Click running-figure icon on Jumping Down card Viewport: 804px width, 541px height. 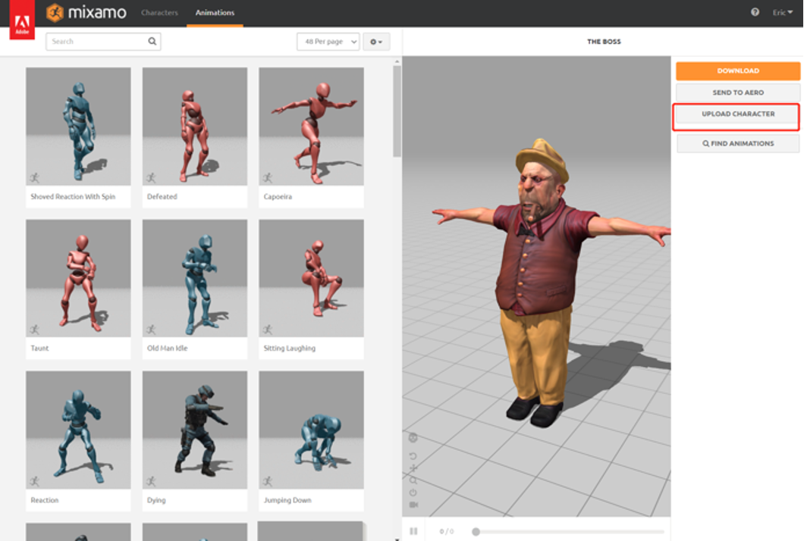click(x=267, y=481)
